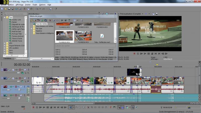Click the Stop button under video preview
This screenshot has width=201, height=113.
click(152, 53)
